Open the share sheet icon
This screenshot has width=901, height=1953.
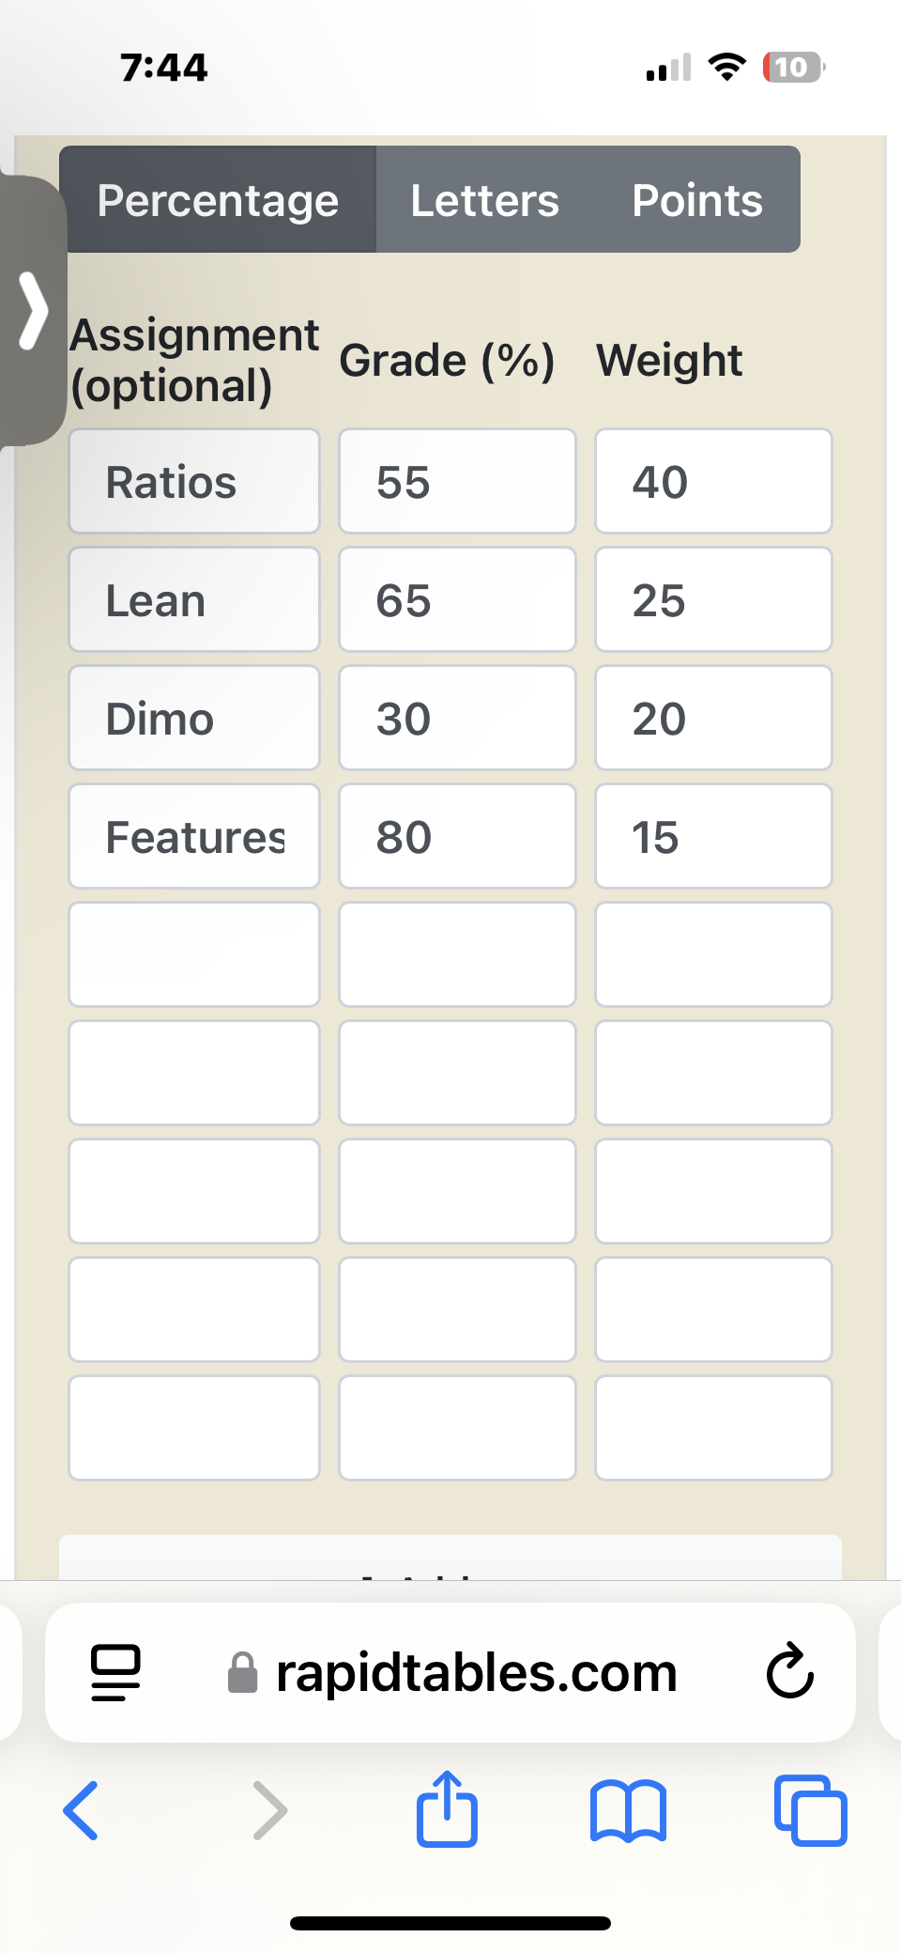coord(447,1808)
